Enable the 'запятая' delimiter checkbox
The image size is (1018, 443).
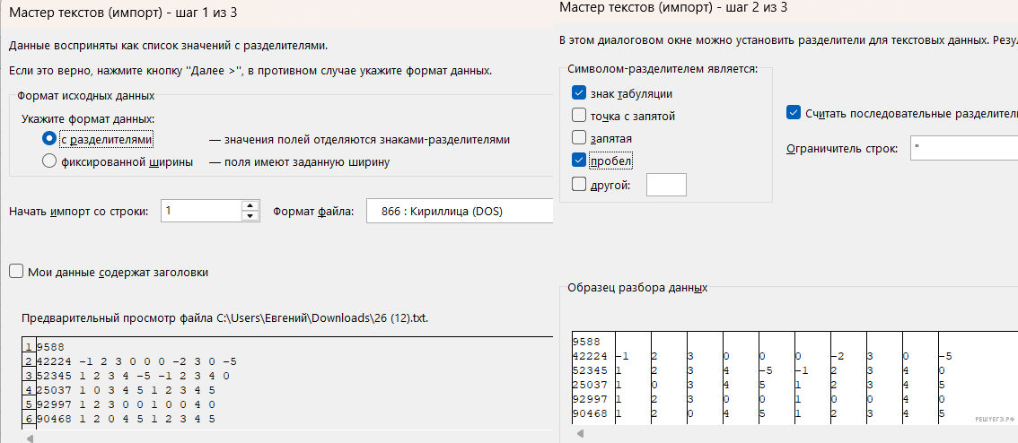(x=579, y=138)
